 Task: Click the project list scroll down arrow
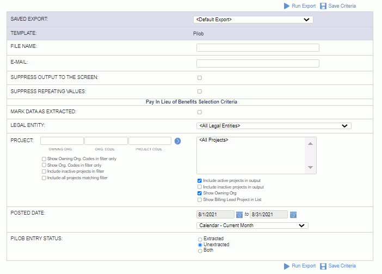(x=310, y=167)
